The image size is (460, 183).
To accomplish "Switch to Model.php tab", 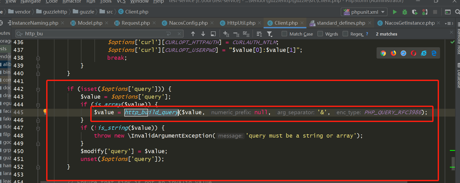I will [x=90, y=23].
